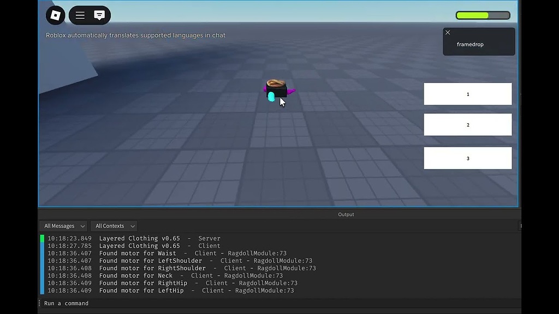This screenshot has height=314, width=559.
Task: Open the chat window using the chat bubble icon
Action: 100,15
